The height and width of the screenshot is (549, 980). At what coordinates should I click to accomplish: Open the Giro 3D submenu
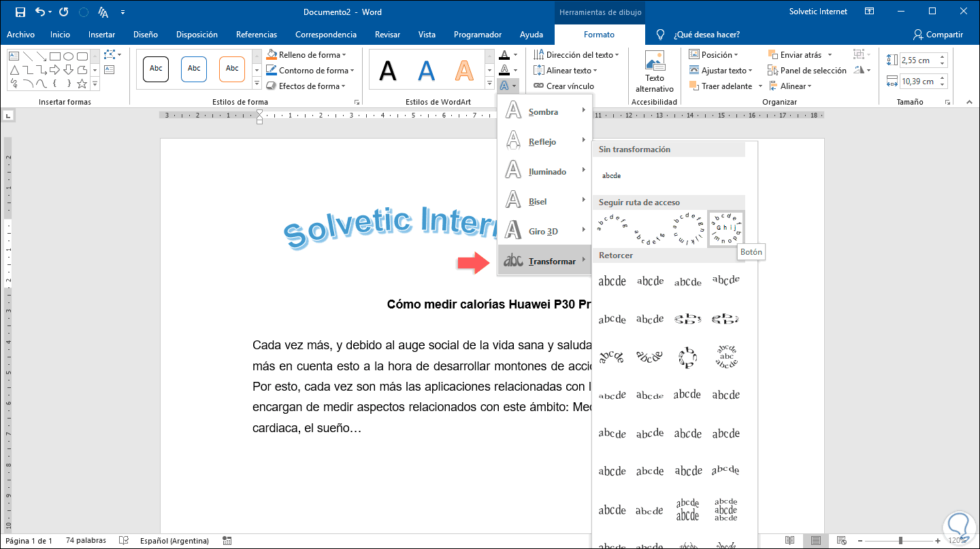[x=545, y=231]
